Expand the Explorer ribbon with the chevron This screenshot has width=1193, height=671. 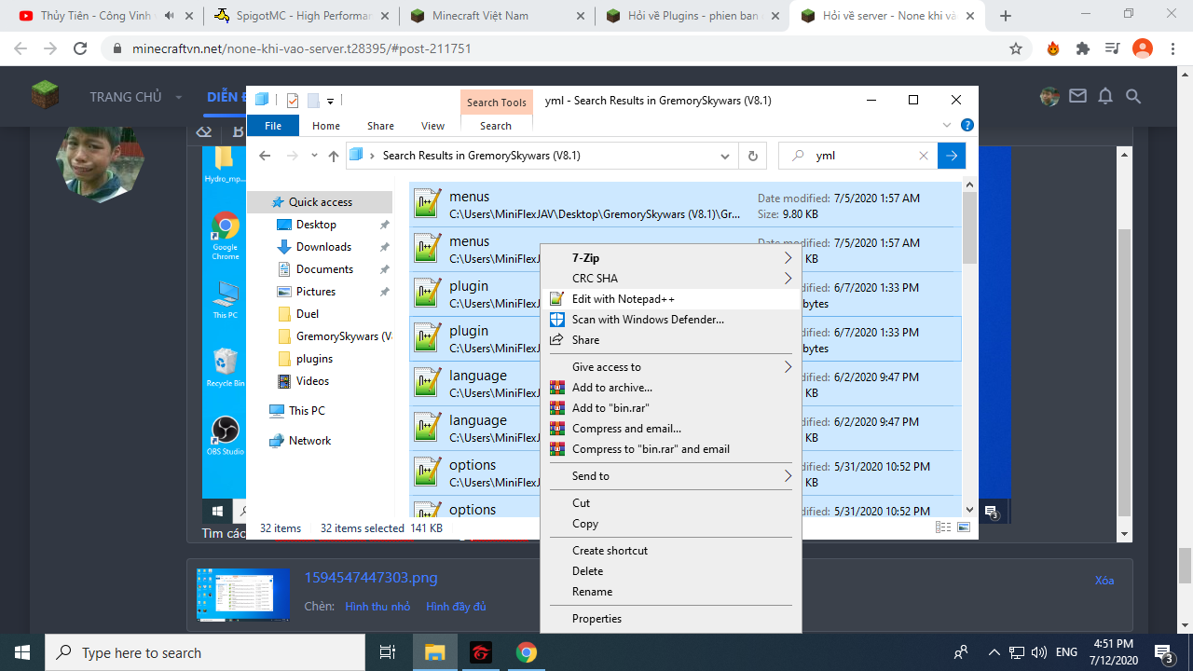[948, 125]
